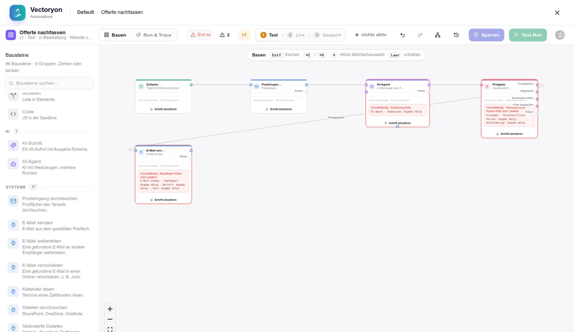This screenshot has width=574, height=332.
Task: Open the warnings counter showing 3
Action: (x=225, y=35)
